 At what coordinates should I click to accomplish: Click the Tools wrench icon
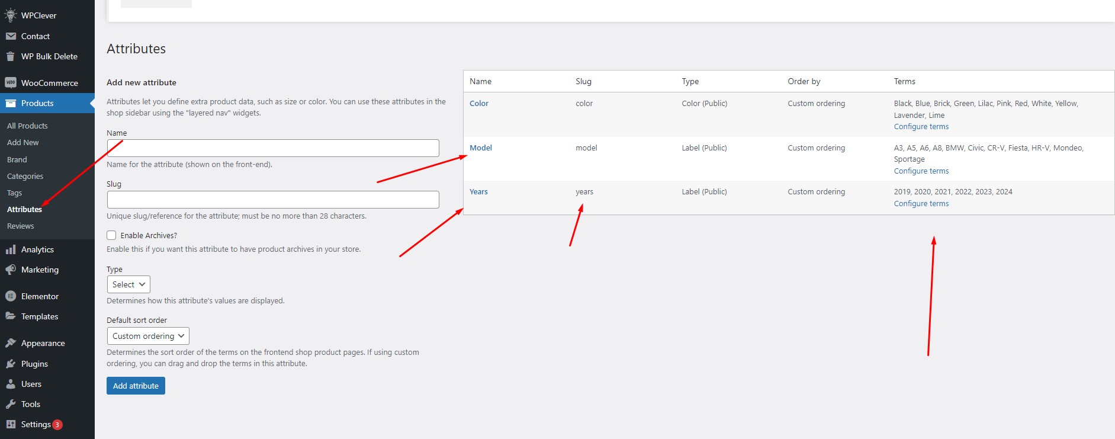pyautogui.click(x=11, y=404)
